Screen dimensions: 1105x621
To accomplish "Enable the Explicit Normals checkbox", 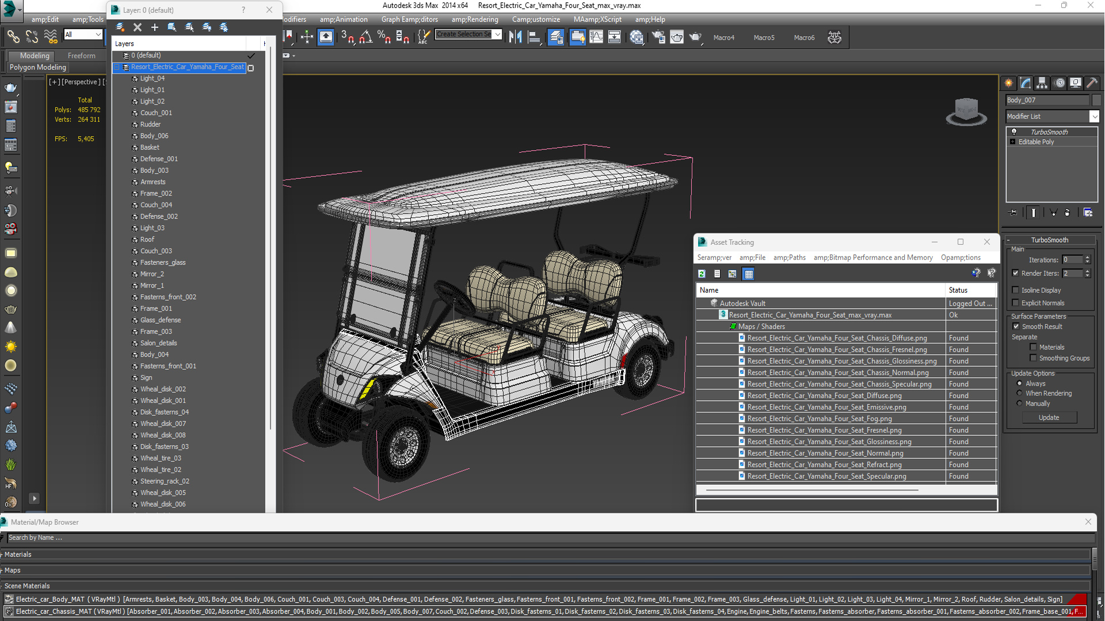I will point(1016,303).
